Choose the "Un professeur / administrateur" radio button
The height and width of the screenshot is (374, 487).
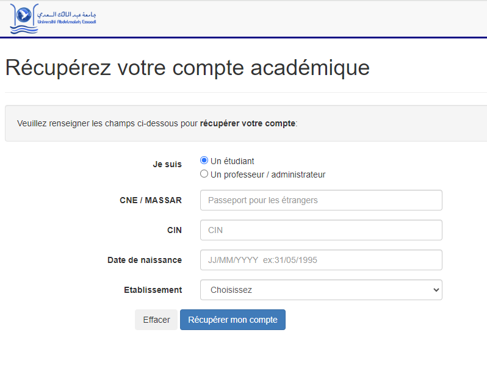click(204, 174)
